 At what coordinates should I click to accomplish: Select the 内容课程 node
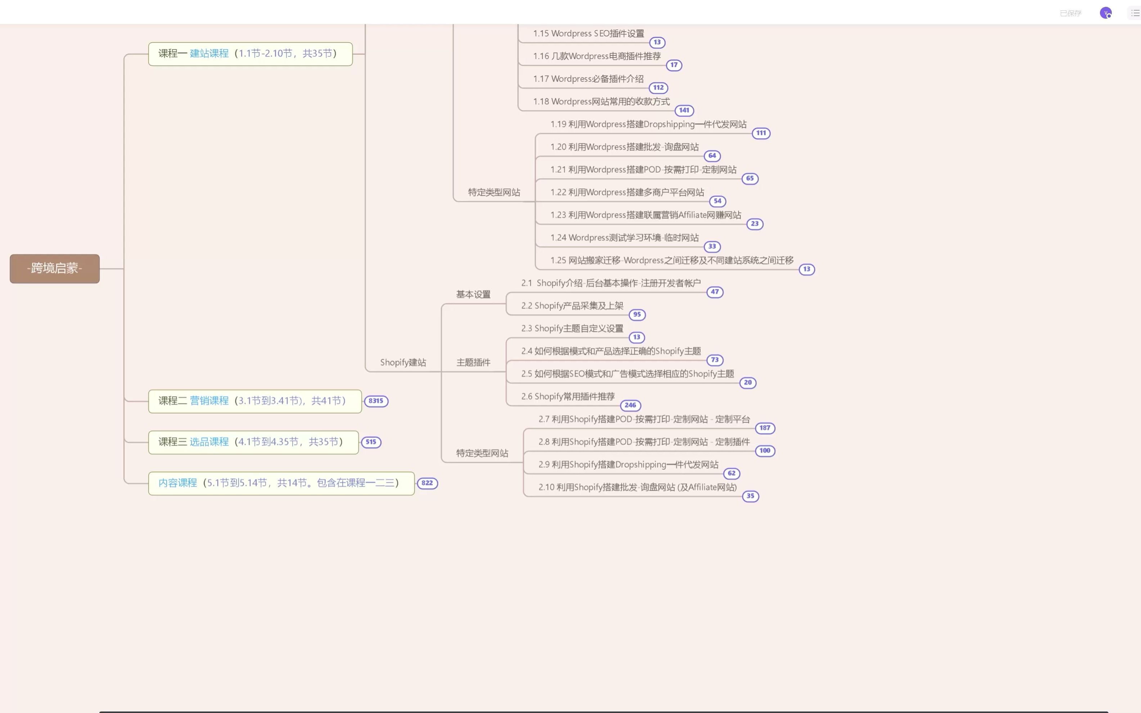[x=281, y=483]
